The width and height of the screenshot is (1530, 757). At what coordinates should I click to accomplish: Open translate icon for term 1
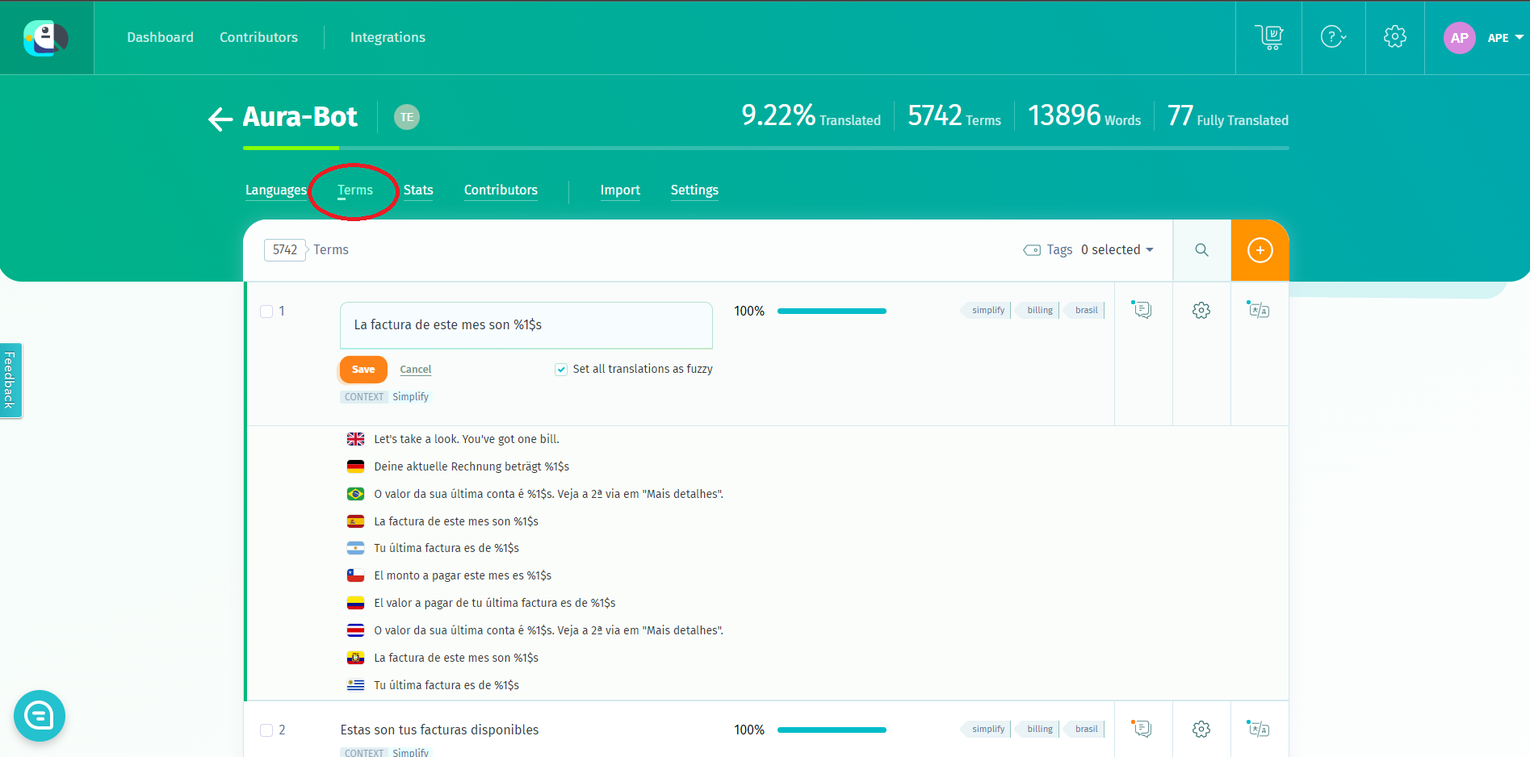(x=1259, y=310)
